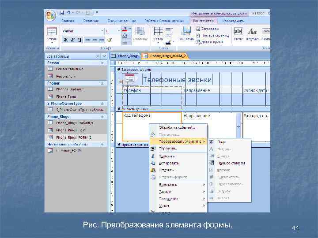Convert the element to Поле со списком
This screenshot has height=238, width=318.
tap(230, 163)
